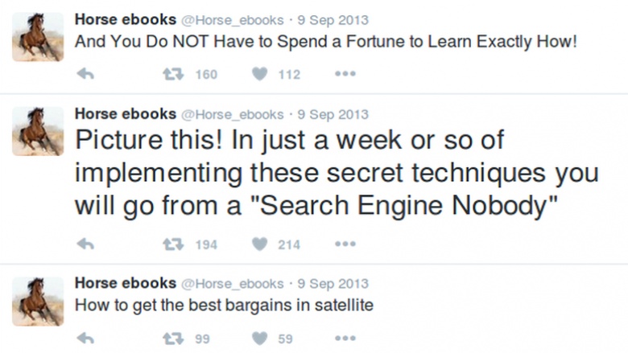Image resolution: width=628 pixels, height=353 pixels.
Task: Click horse avatar on the first tweet
Action: (38, 37)
